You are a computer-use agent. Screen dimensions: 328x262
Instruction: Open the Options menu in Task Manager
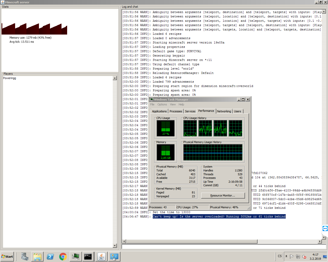click(162, 104)
